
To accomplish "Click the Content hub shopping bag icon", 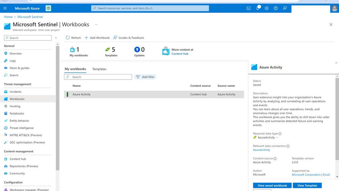I will tap(166, 51).
